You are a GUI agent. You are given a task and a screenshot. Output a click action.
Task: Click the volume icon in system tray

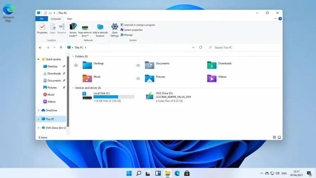(277, 173)
